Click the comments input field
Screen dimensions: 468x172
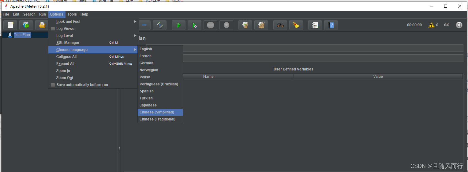pyautogui.click(x=323, y=58)
